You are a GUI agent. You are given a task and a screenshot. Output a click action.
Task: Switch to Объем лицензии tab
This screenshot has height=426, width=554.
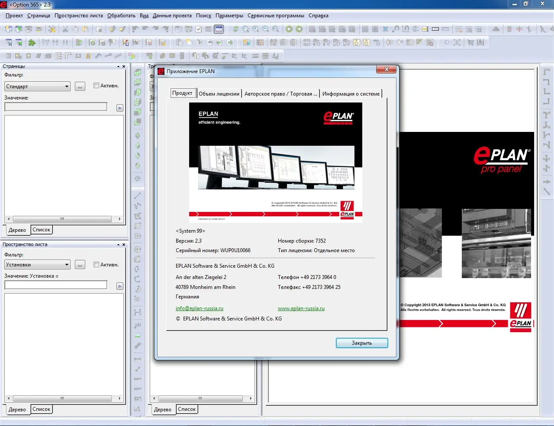click(219, 93)
